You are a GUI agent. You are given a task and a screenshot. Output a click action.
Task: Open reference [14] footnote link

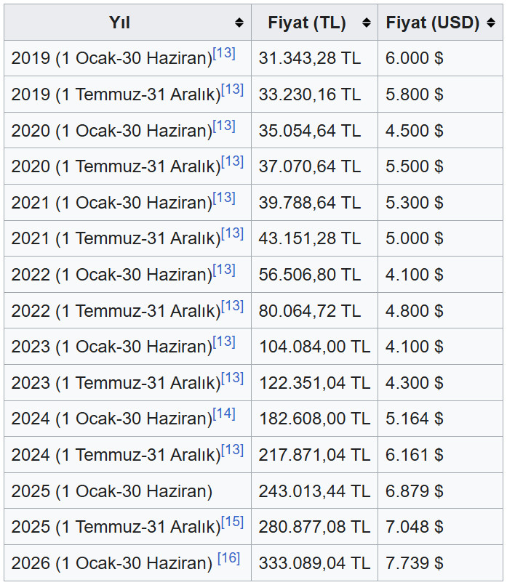coord(224,413)
